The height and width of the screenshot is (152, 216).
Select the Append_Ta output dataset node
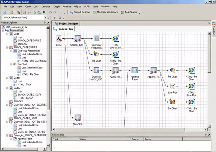point(153,70)
